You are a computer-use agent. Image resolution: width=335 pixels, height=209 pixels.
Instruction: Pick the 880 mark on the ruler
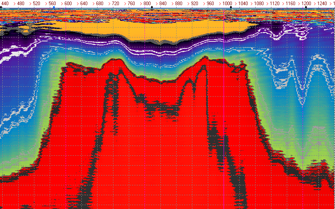click(179, 3)
